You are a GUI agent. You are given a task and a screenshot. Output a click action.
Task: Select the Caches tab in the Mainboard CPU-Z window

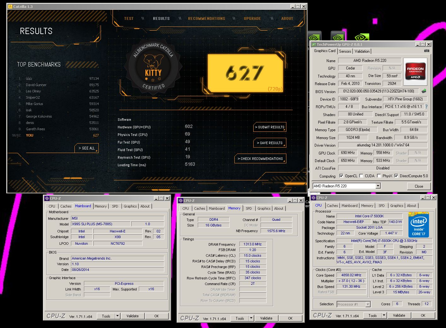click(x=66, y=206)
